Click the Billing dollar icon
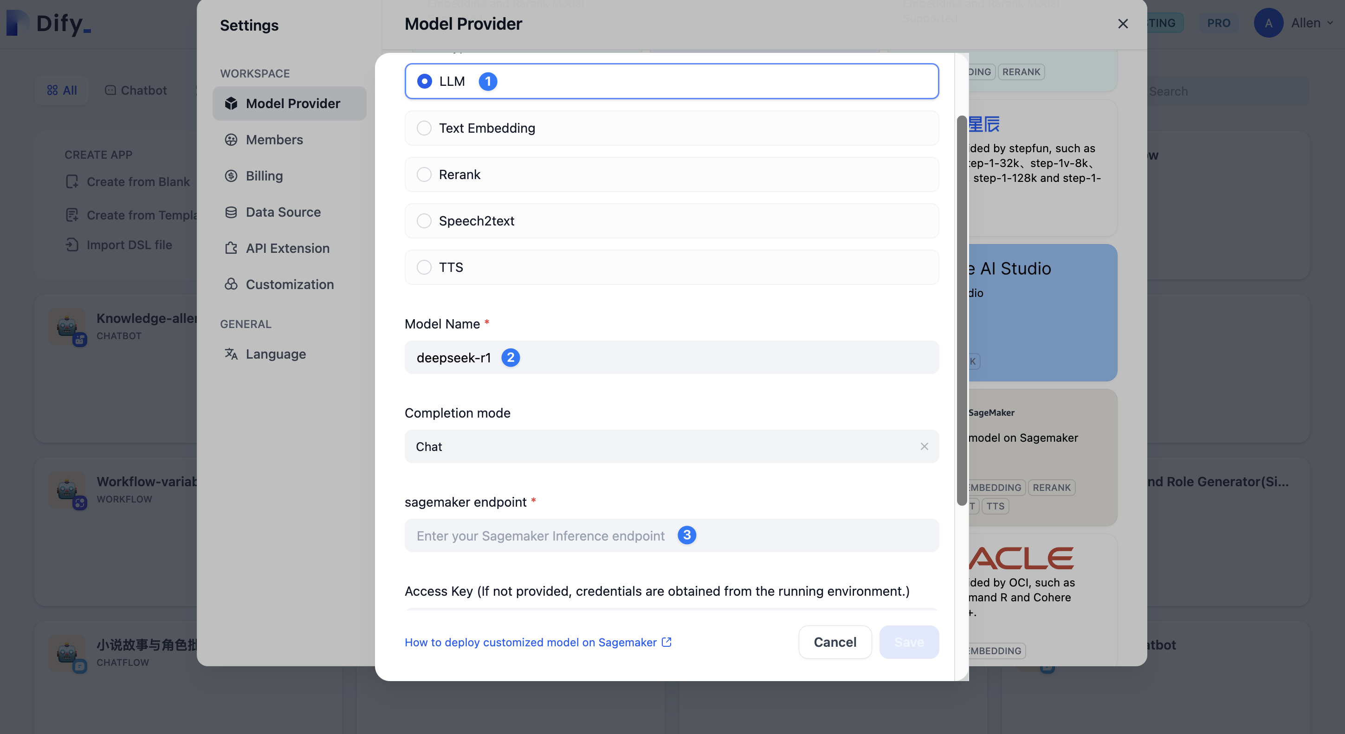The width and height of the screenshot is (1345, 734). tap(231, 176)
